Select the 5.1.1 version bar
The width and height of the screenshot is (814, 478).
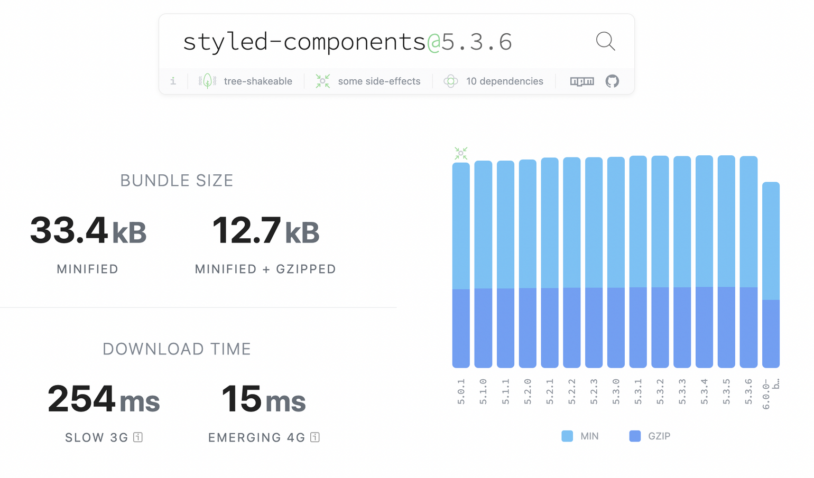point(505,264)
